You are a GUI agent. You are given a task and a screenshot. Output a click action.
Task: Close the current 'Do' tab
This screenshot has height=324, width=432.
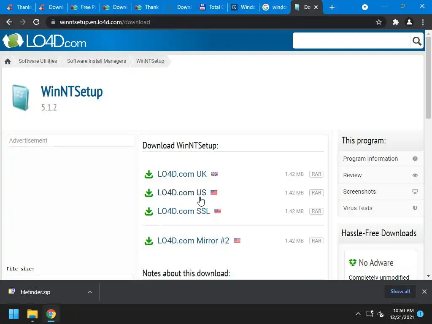tap(316, 7)
